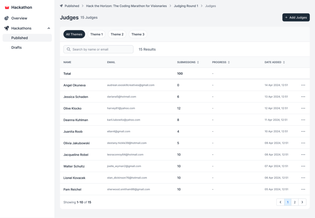Open more options for Juanita Roob
Image resolution: width=315 pixels, height=218 pixels.
click(303, 132)
